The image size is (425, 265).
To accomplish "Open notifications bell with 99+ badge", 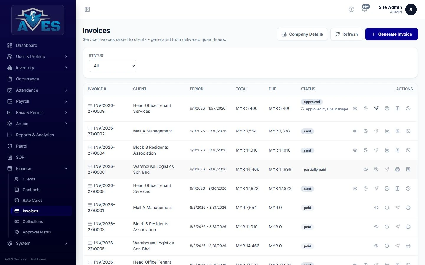I will (365, 9).
